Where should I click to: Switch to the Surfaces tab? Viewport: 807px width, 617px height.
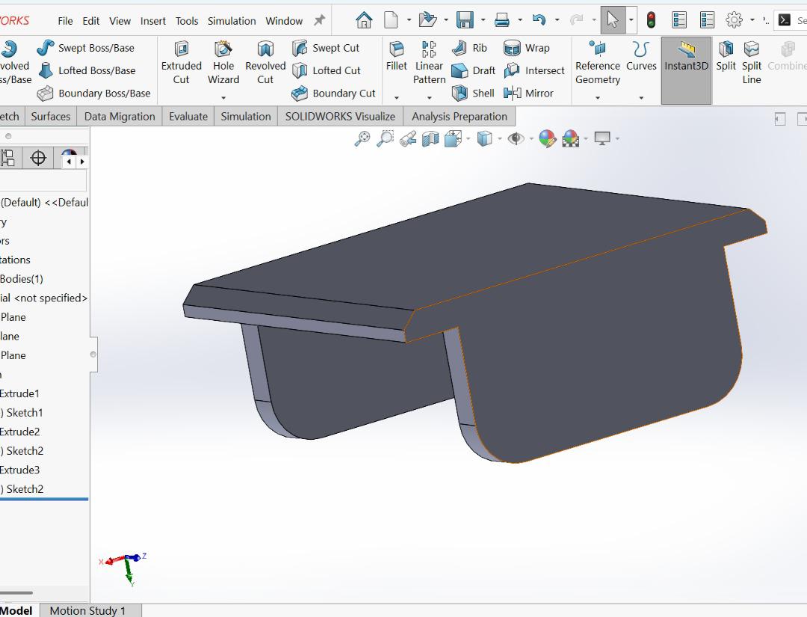[51, 117]
